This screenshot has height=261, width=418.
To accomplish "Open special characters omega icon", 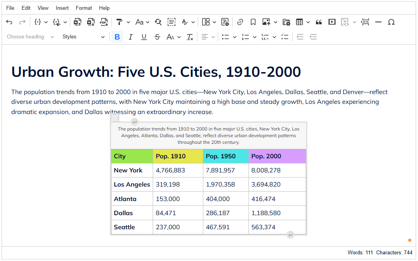I will [391, 22].
